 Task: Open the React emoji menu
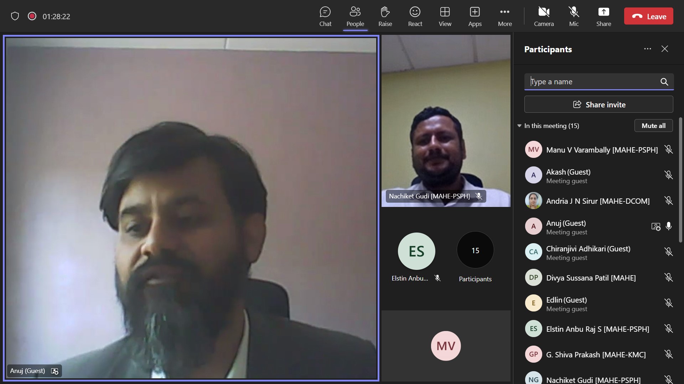point(415,16)
